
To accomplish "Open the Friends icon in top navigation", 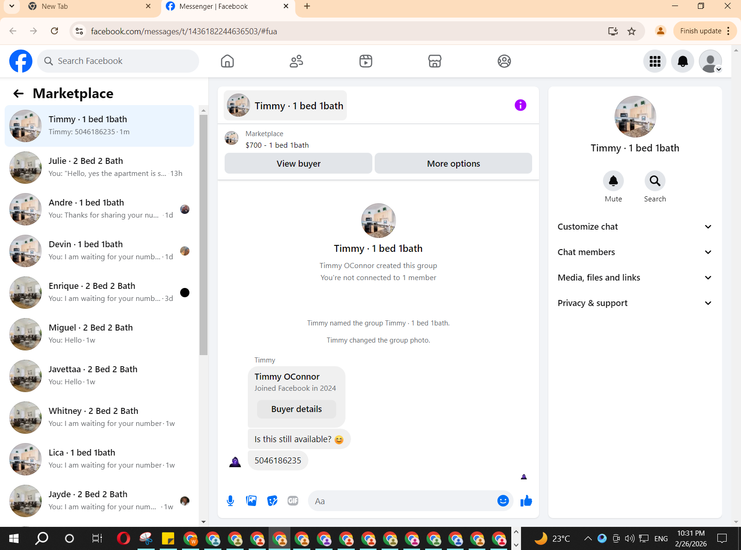I will pyautogui.click(x=296, y=61).
